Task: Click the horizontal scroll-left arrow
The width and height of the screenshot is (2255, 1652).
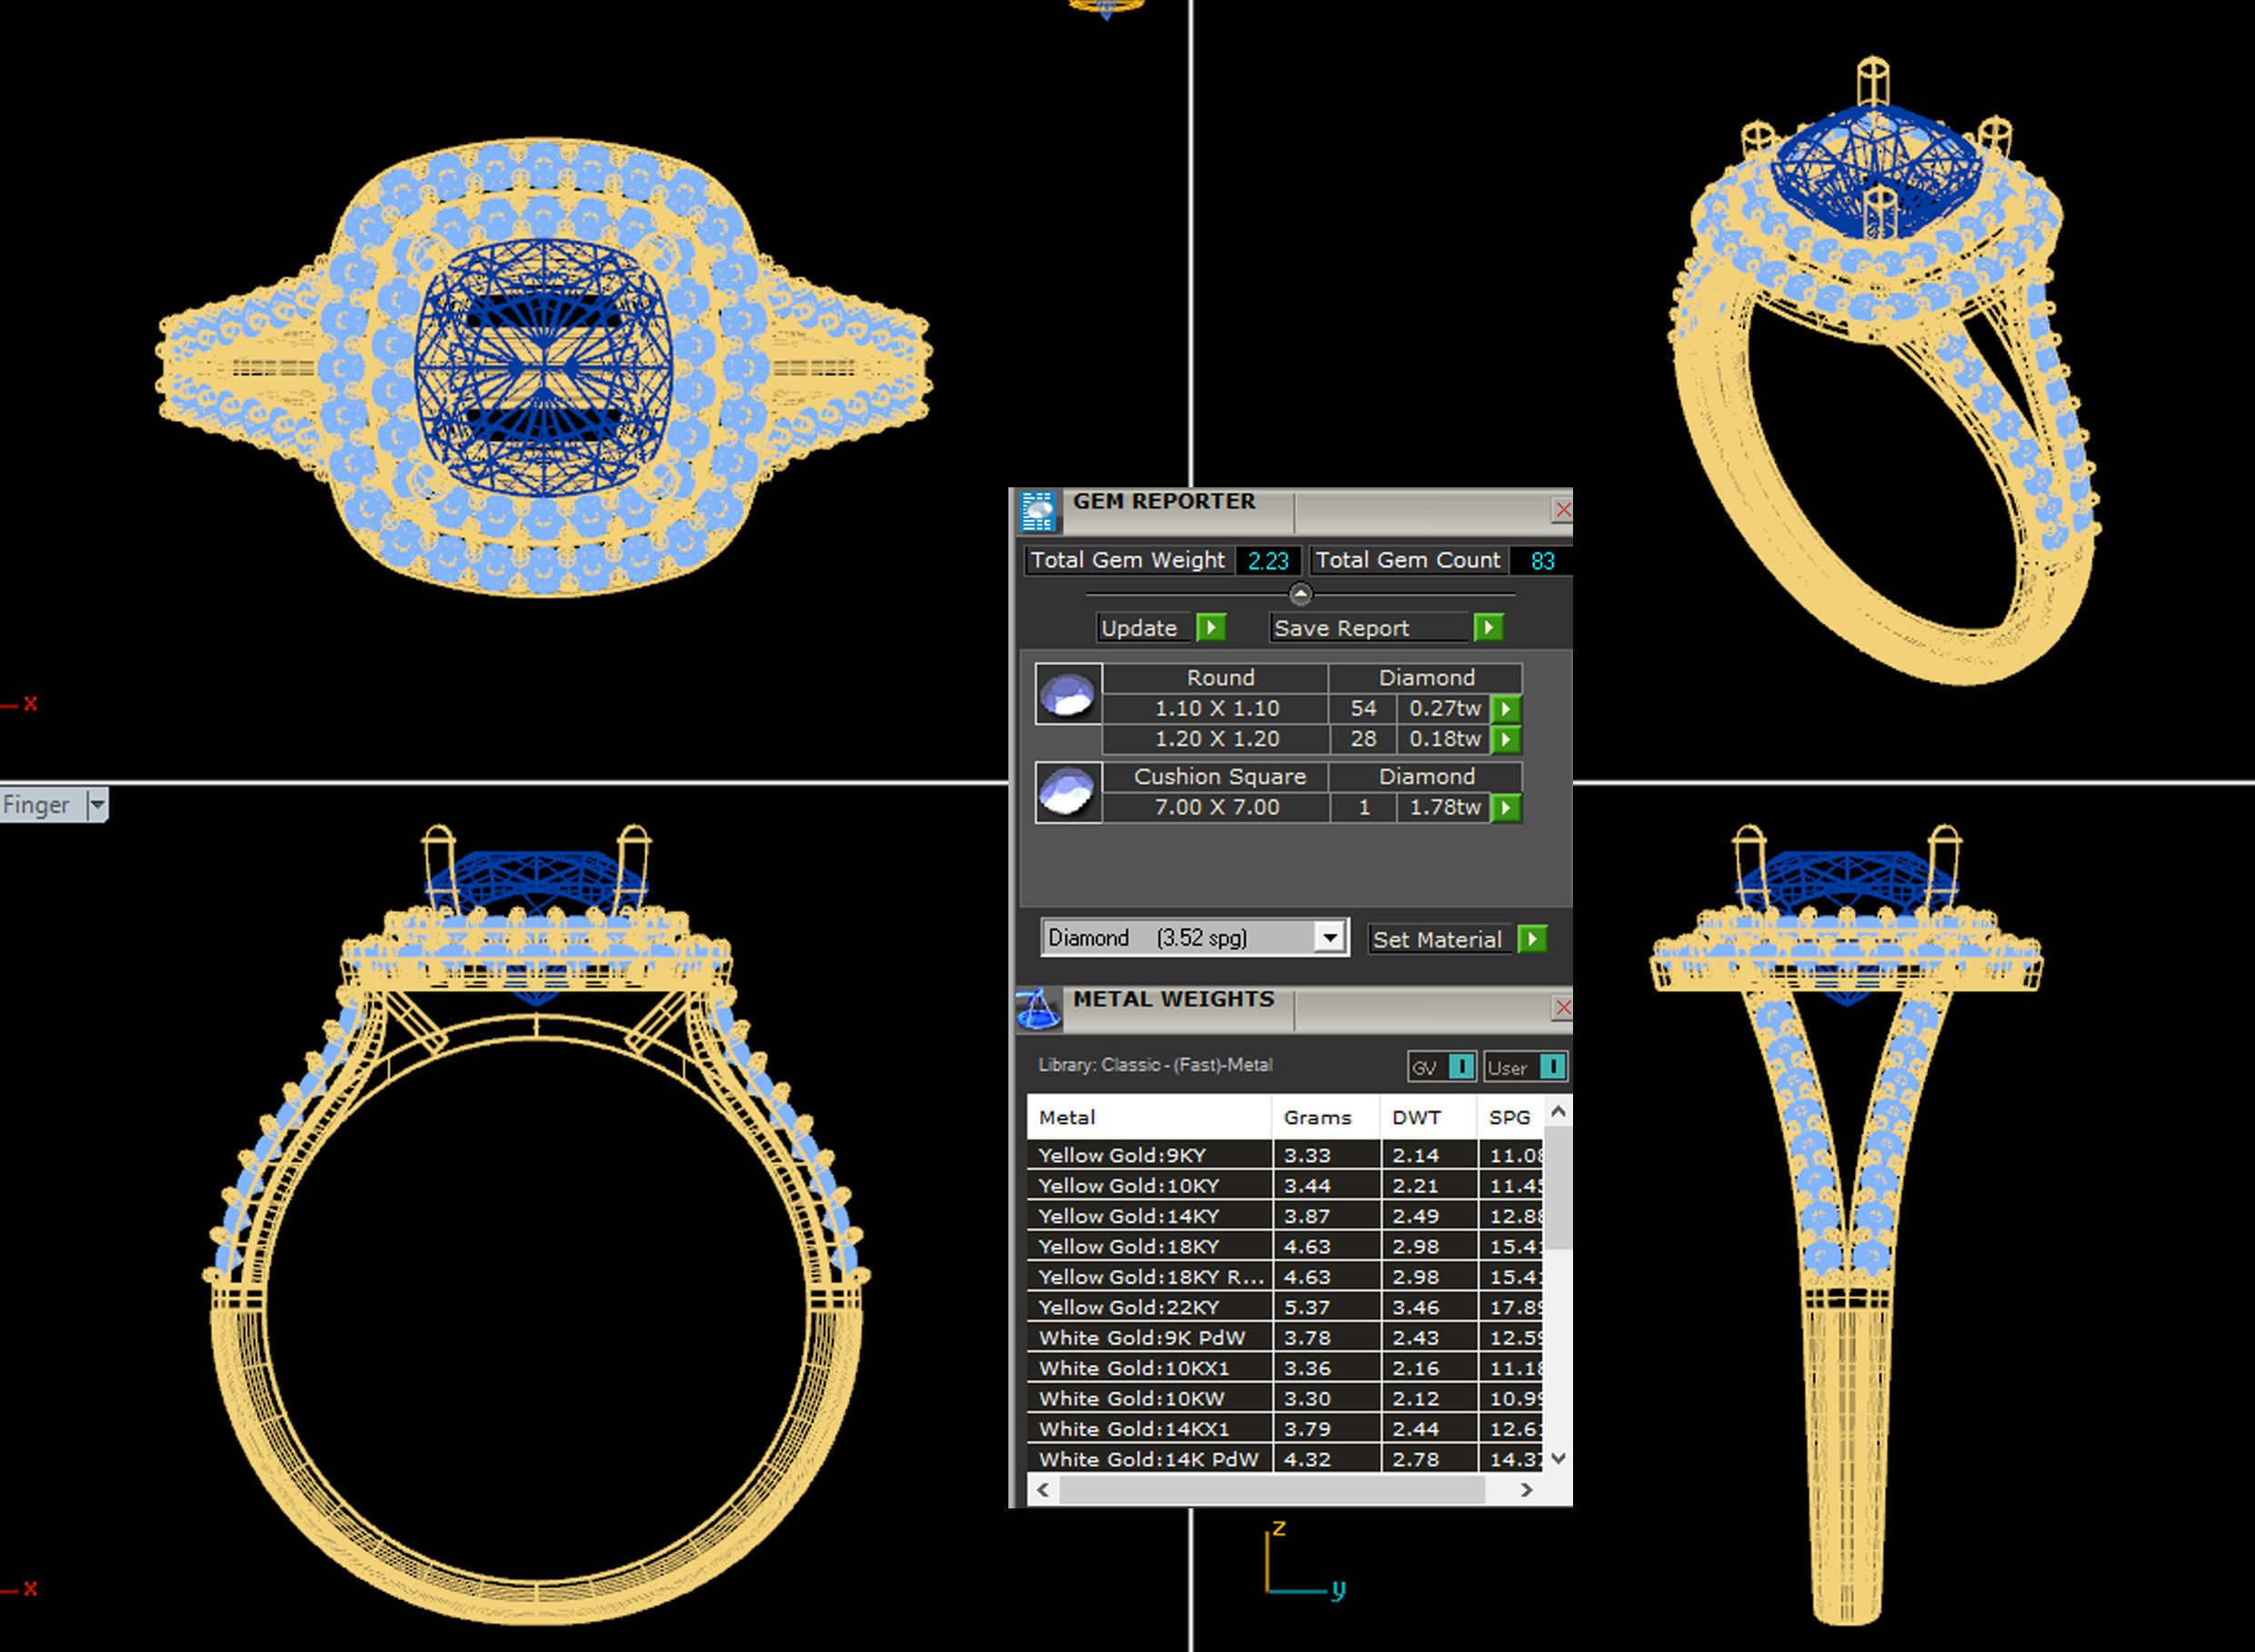Action: pyautogui.click(x=1043, y=1490)
